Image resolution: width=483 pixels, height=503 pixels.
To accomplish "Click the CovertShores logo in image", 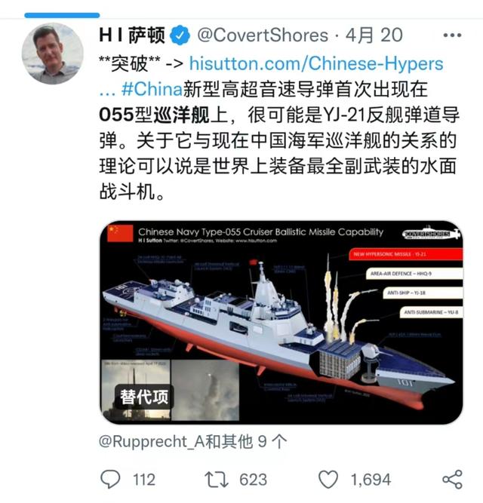I will coord(431,233).
